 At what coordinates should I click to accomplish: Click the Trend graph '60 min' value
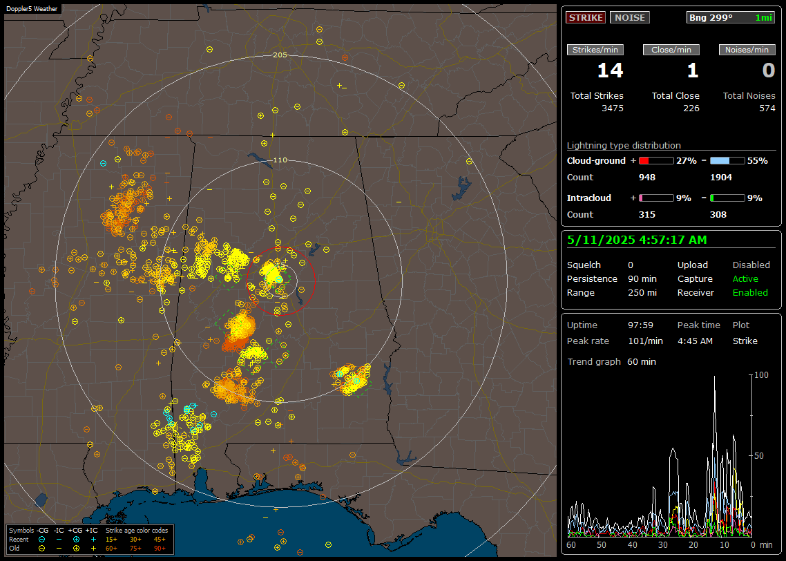pos(641,362)
